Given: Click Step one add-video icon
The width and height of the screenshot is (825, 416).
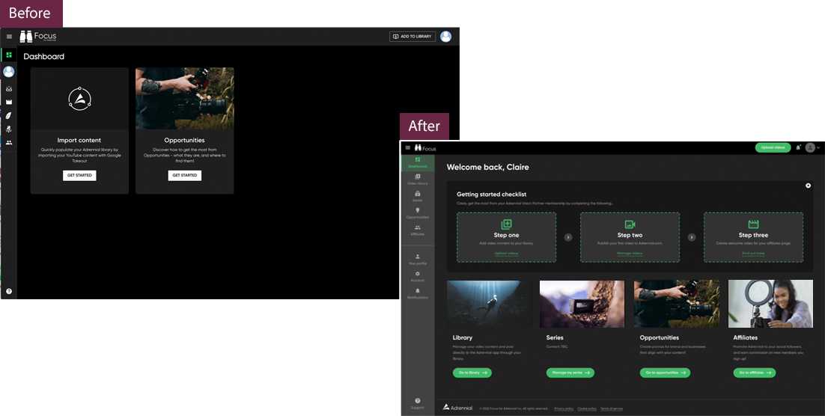Looking at the screenshot, I should (x=506, y=224).
